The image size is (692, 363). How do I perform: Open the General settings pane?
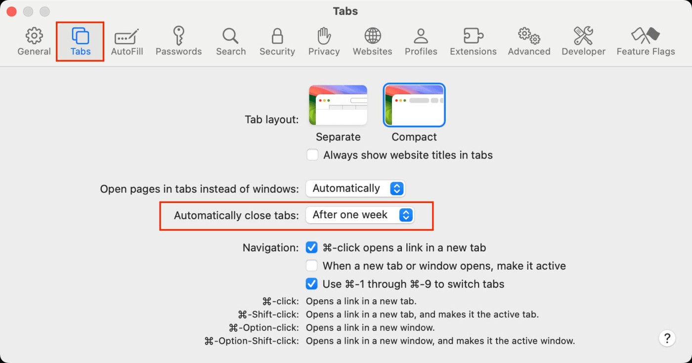click(x=34, y=41)
